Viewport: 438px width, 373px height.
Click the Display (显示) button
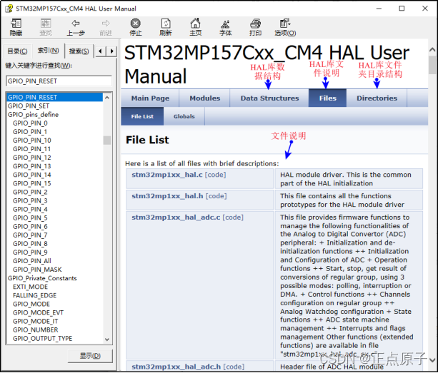coord(90,356)
